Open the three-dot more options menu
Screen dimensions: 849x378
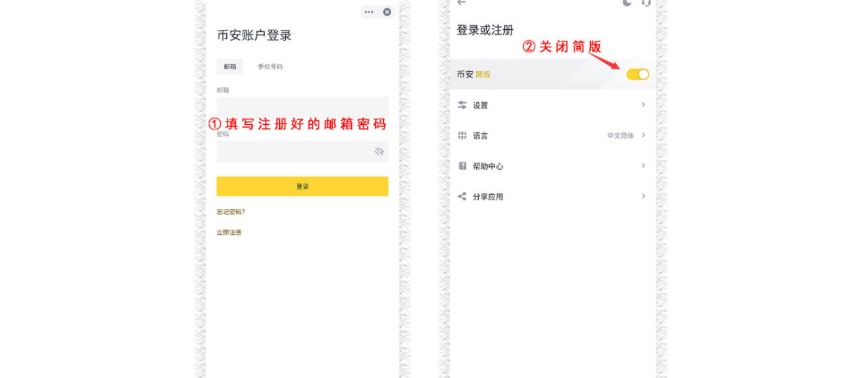pyautogui.click(x=369, y=12)
